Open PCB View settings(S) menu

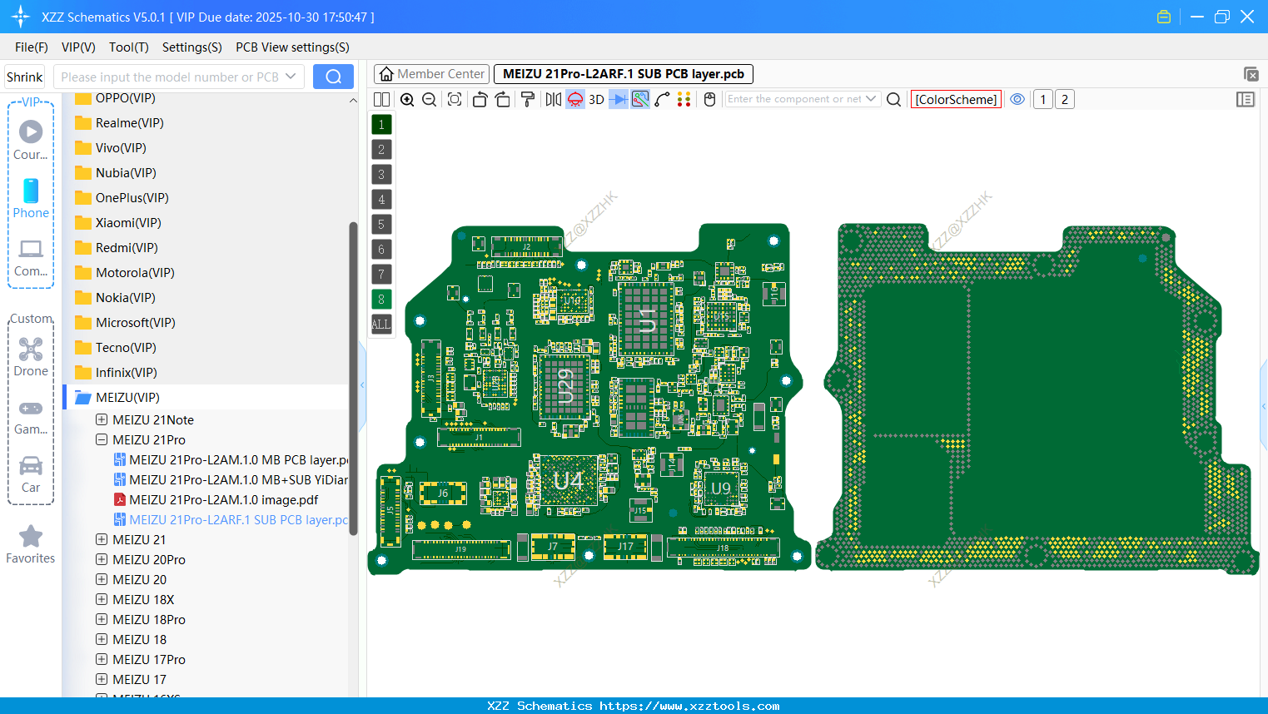[x=292, y=47]
